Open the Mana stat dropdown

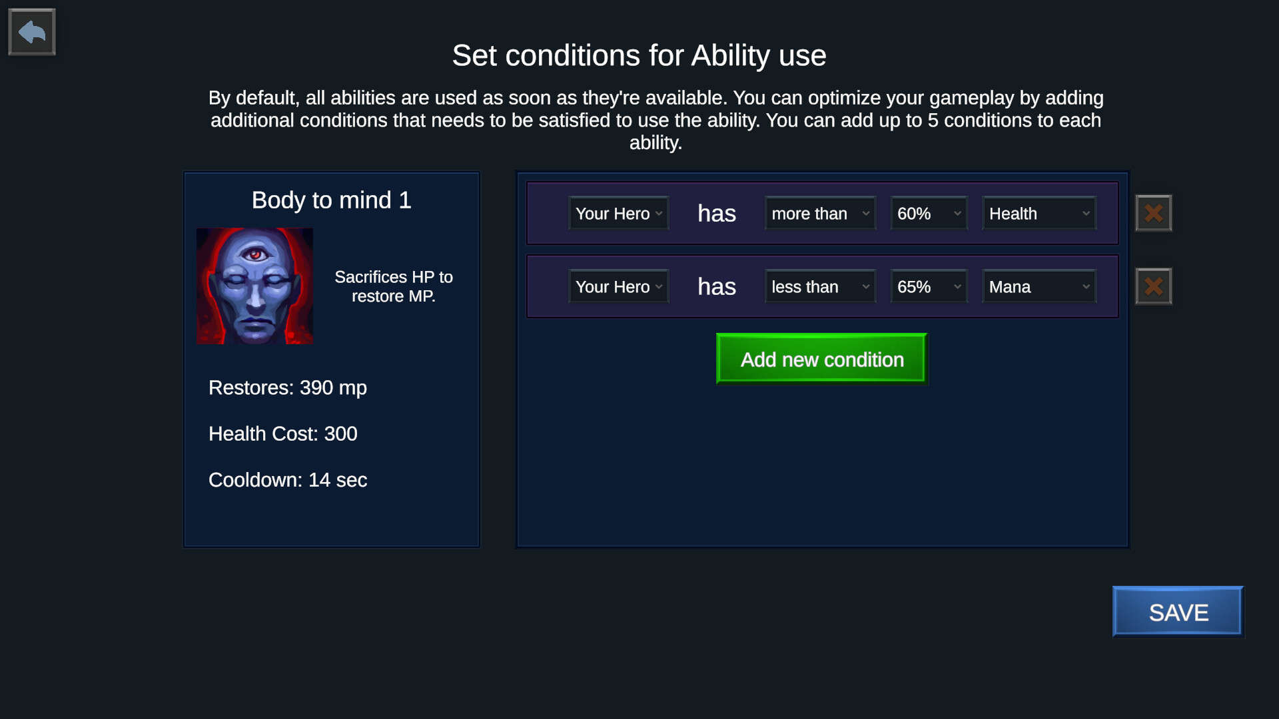1039,287
